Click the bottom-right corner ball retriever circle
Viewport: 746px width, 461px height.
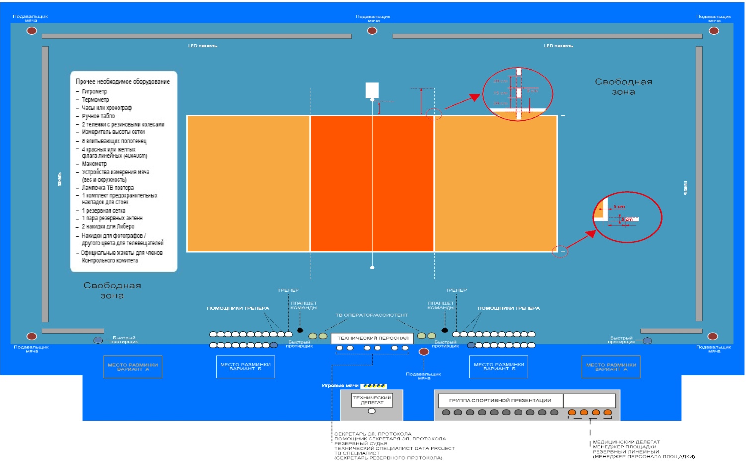point(713,336)
